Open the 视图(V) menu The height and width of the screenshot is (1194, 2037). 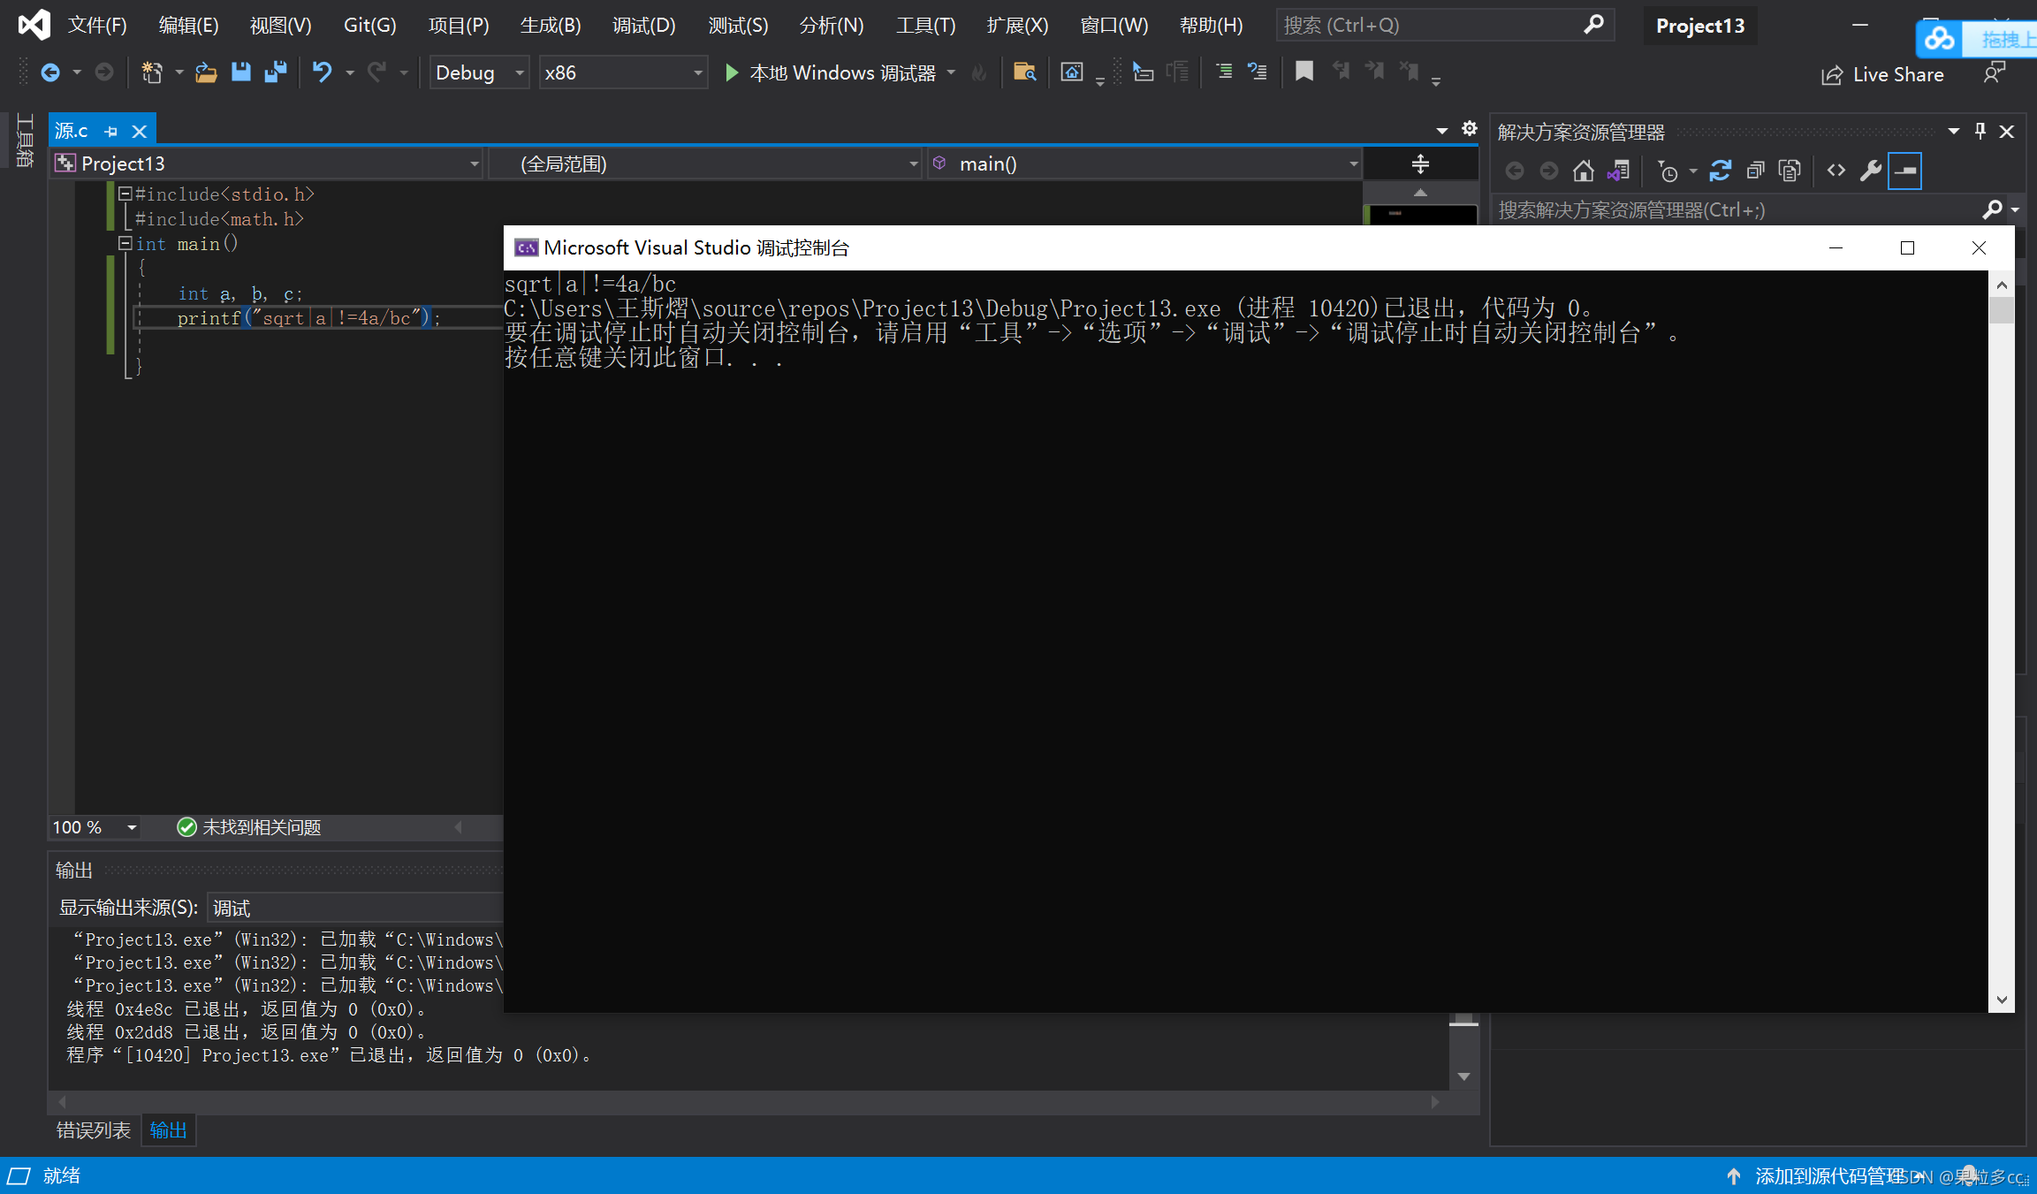pos(280,25)
